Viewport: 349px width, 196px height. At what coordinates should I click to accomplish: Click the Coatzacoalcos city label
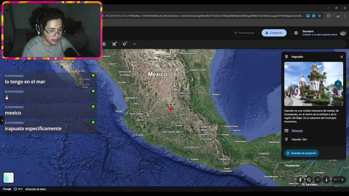click(x=240, y=141)
